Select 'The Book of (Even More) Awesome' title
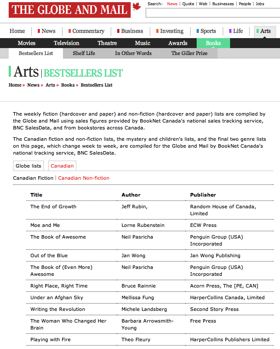 click(x=61, y=271)
